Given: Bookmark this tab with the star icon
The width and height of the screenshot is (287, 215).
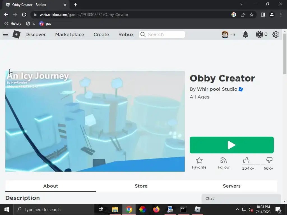Looking at the screenshot, I should [x=252, y=15].
